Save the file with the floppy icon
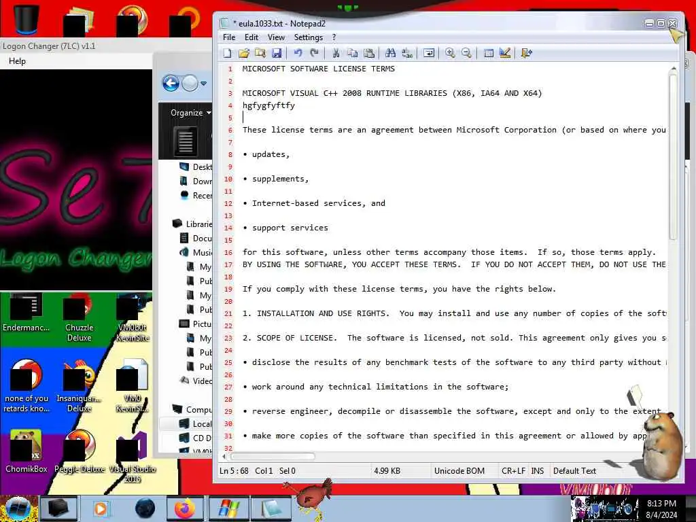Screen dimensions: 696x522 pyautogui.click(x=277, y=53)
